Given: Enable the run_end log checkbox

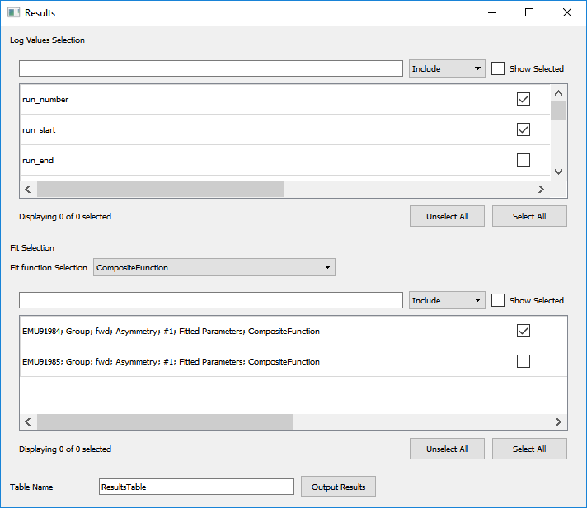Looking at the screenshot, I should point(524,160).
